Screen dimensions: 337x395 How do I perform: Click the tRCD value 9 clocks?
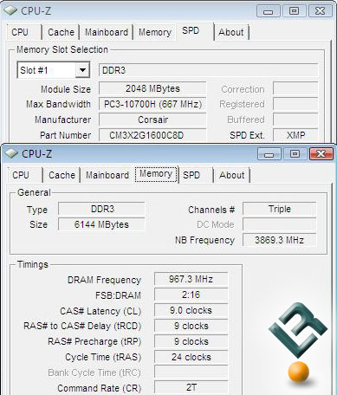click(x=191, y=326)
